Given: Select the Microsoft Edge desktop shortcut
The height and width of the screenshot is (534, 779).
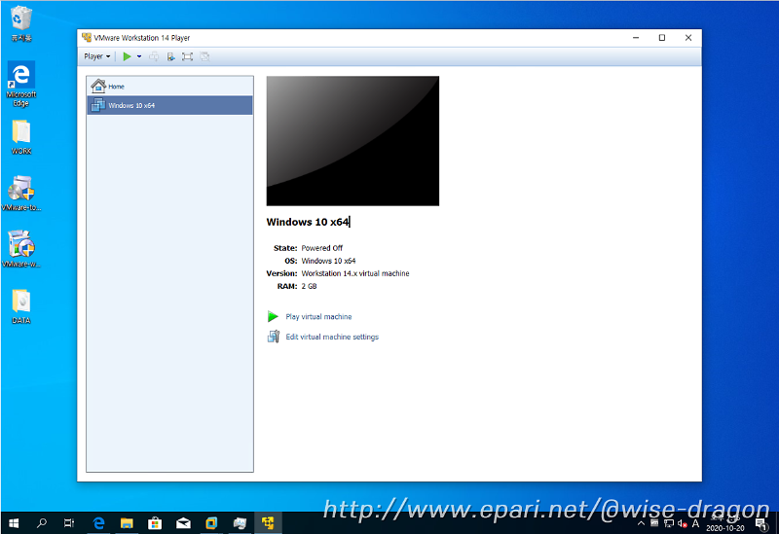Looking at the screenshot, I should pyautogui.click(x=20, y=84).
